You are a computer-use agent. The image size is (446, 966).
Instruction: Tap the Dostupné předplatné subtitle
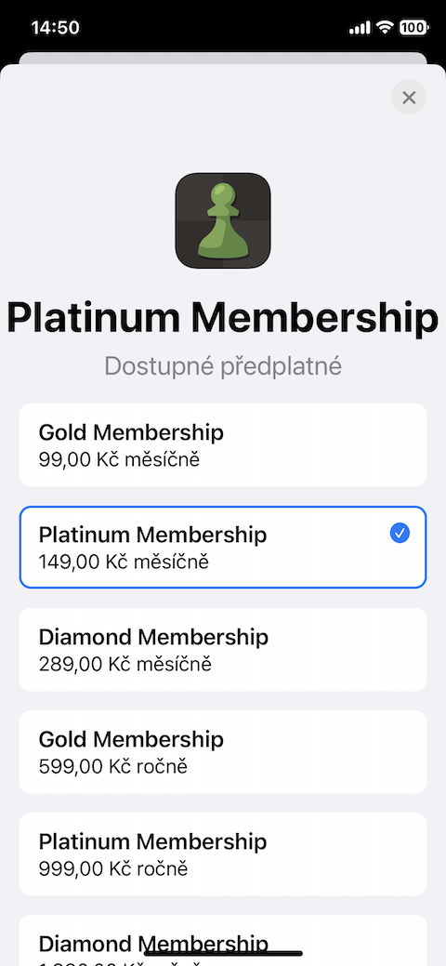coord(223,366)
